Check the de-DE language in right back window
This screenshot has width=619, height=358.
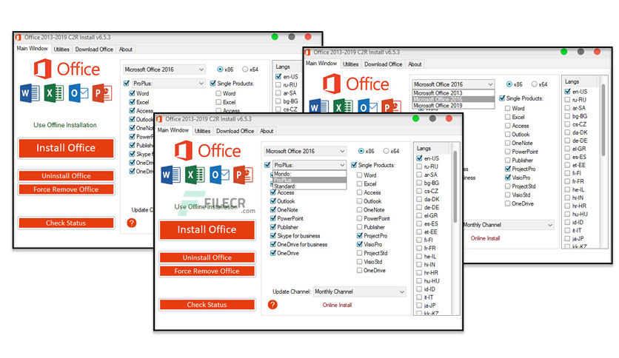567,141
